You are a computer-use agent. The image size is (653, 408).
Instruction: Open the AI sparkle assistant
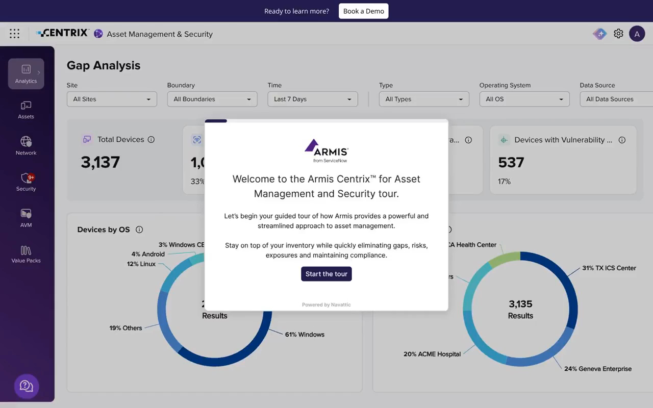(x=599, y=34)
